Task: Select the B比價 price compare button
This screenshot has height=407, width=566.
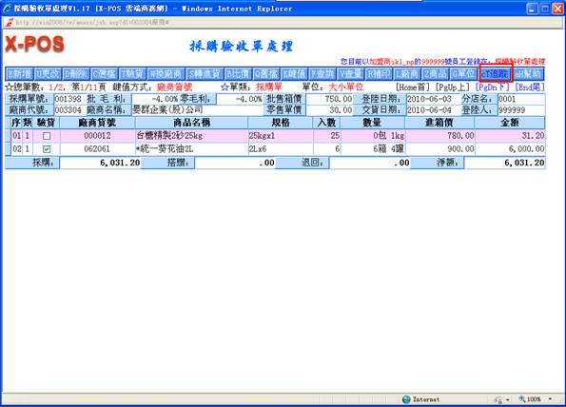Action: pyautogui.click(x=238, y=74)
